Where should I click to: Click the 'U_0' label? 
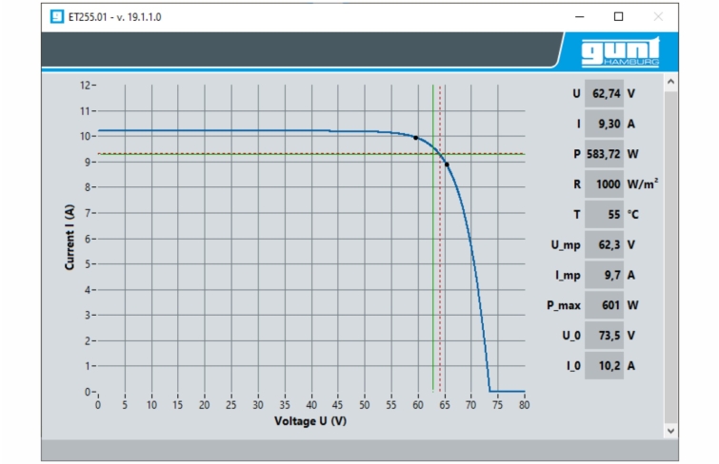[x=571, y=336]
